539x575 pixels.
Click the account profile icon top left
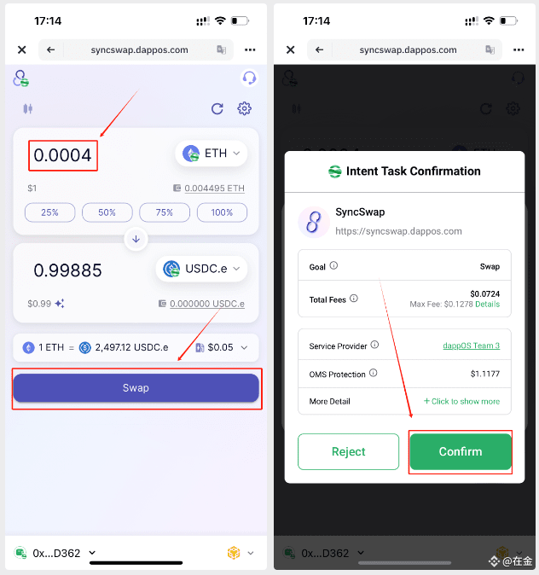21,78
